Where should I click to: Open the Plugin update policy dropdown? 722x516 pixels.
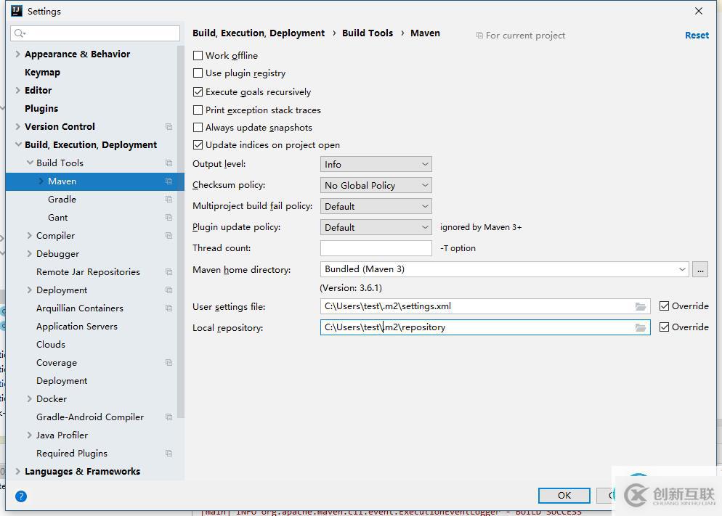376,227
